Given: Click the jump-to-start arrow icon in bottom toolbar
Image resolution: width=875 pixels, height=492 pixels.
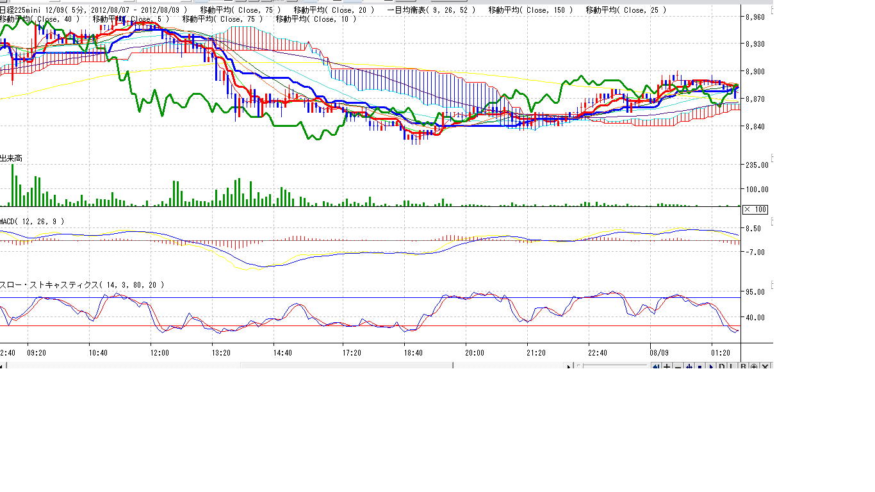Looking at the screenshot, I should tap(656, 366).
